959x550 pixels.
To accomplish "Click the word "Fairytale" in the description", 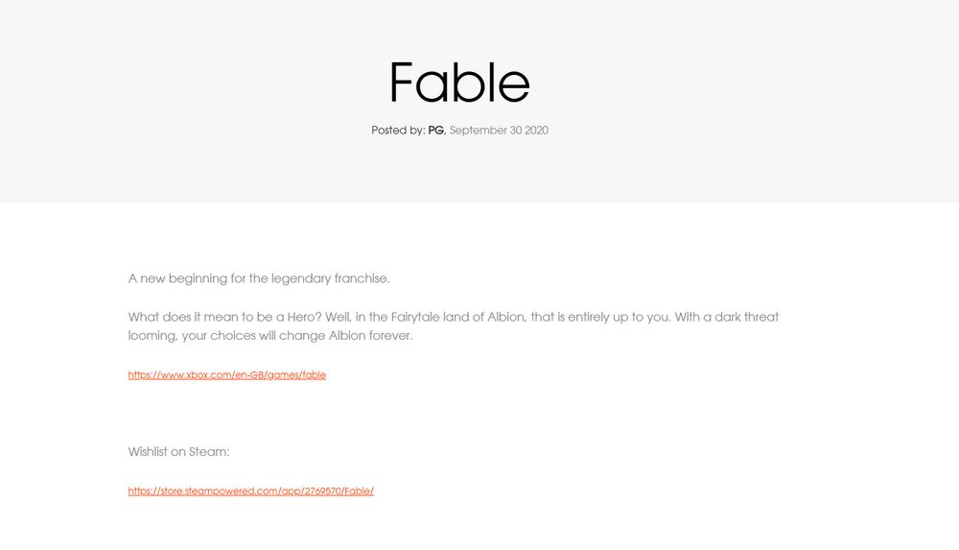I will click(x=414, y=317).
